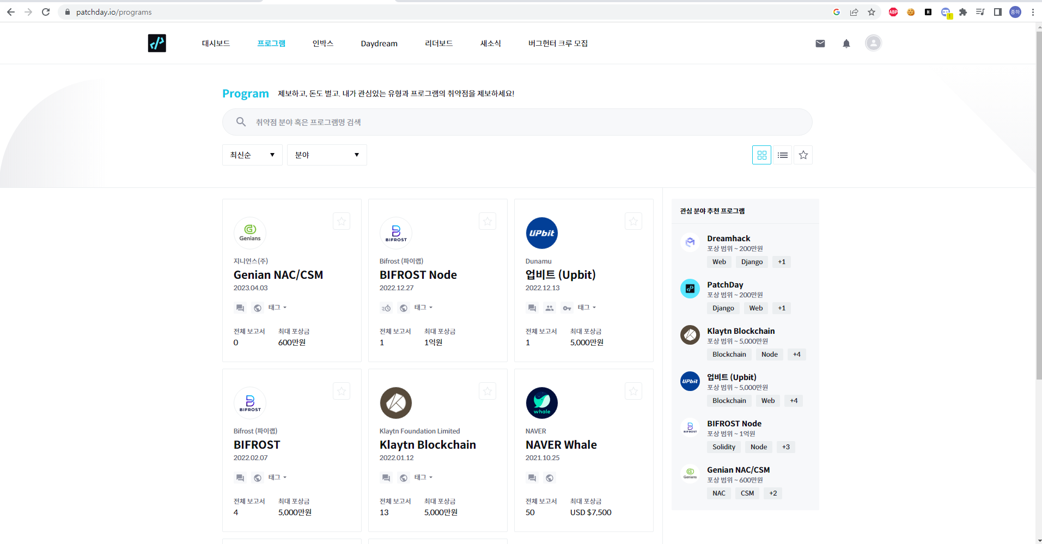Click the program search input field

pos(517,122)
